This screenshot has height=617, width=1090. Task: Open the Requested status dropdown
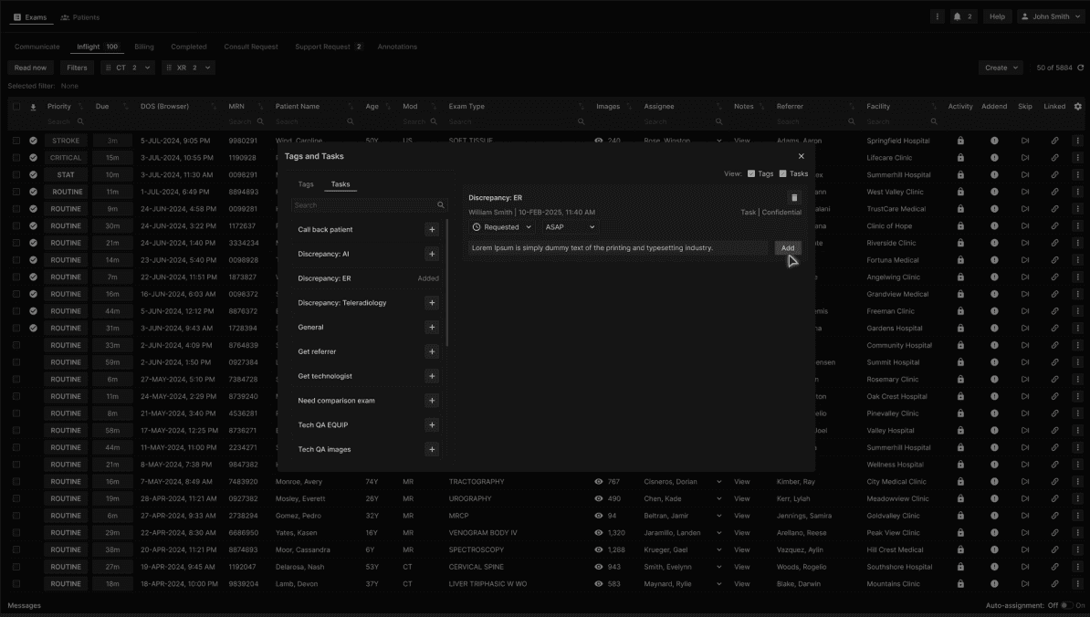tap(501, 227)
